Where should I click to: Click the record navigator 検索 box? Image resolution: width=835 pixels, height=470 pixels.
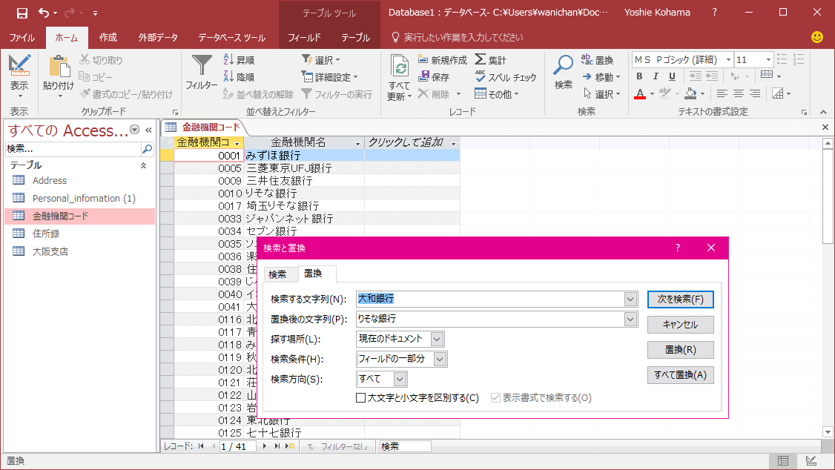click(405, 446)
